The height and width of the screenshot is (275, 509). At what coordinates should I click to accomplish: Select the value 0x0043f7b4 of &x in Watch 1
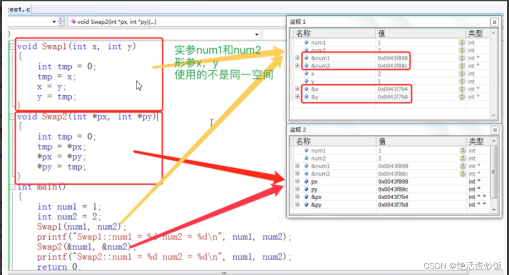click(x=393, y=89)
